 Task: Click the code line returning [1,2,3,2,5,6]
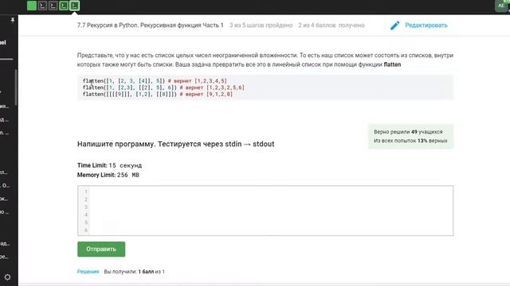pyautogui.click(x=163, y=87)
